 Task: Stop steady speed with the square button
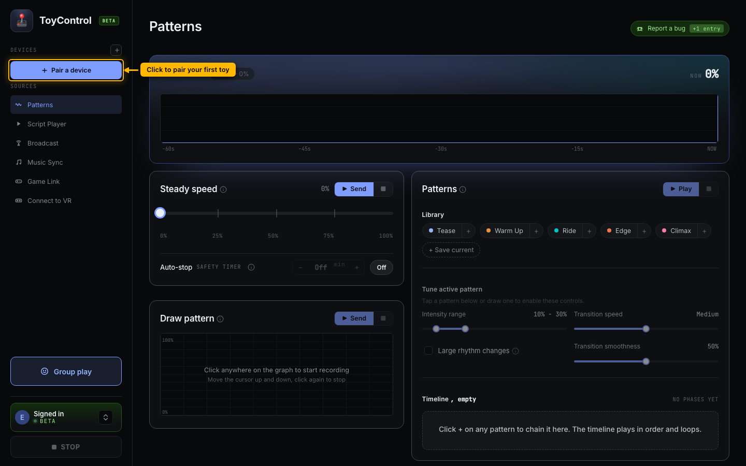click(x=383, y=189)
